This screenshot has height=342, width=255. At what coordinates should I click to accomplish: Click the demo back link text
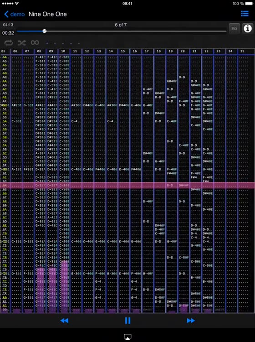pos(17,14)
